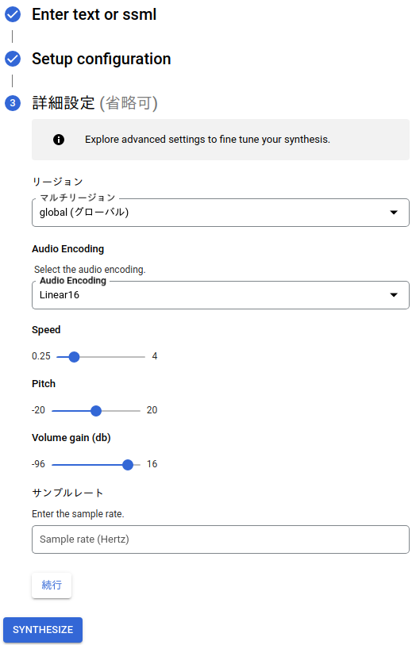Viewport: 412px width, 645px height.
Task: Click the Audio Encoding dropdown arrow
Action: coord(394,295)
